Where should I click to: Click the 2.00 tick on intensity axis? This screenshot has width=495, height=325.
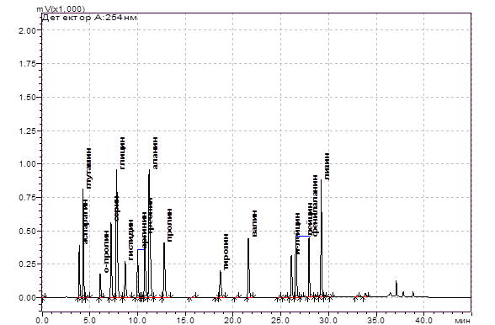pyautogui.click(x=27, y=30)
